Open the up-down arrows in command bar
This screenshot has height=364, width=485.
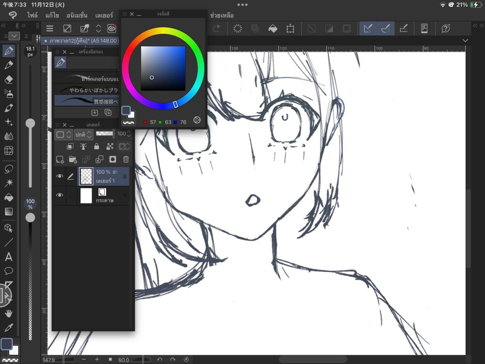click(98, 29)
